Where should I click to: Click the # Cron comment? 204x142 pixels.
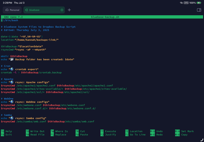tap(6, 66)
